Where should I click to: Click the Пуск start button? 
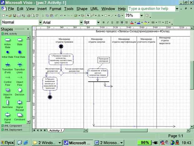pos(8,143)
